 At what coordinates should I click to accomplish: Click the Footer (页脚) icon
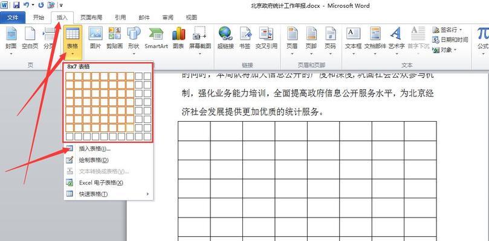click(x=311, y=33)
